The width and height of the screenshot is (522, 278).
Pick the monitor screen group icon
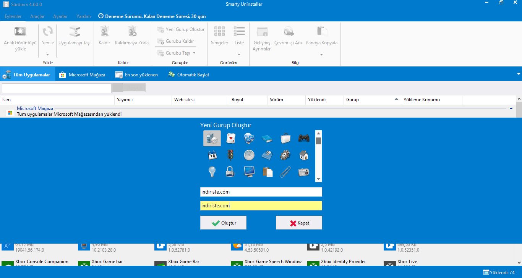[x=249, y=172]
